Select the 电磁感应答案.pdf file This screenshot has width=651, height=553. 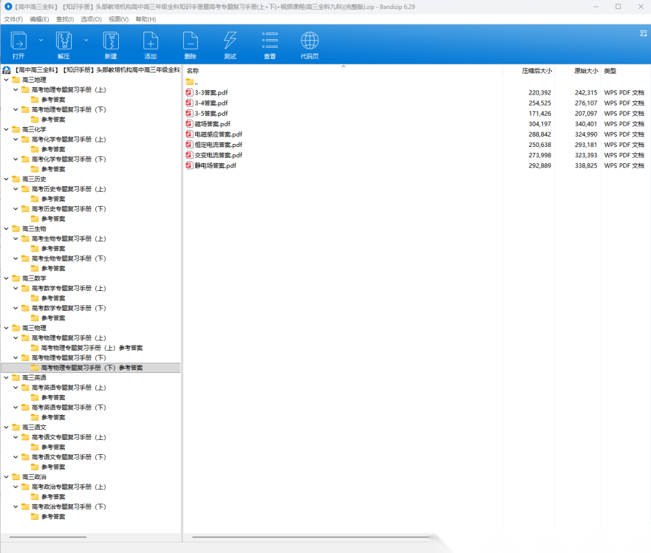pos(218,134)
